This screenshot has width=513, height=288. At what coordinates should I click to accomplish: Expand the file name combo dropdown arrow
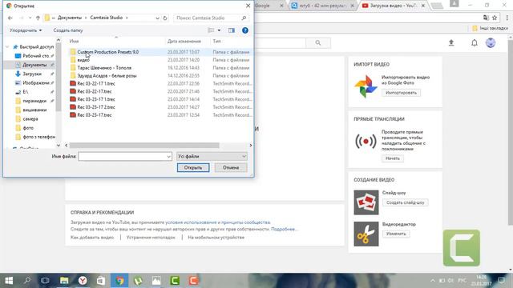click(x=169, y=157)
